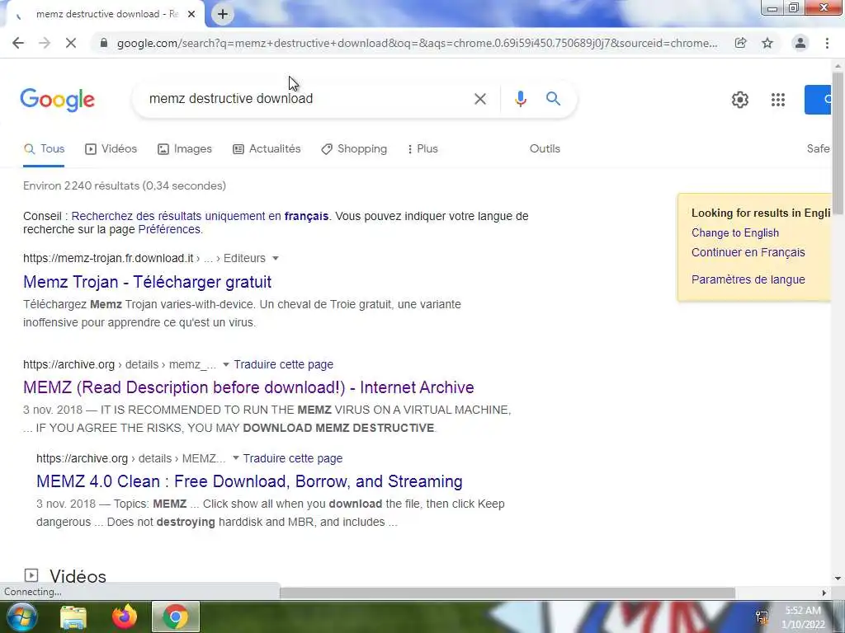
Task: Open Memz Trojan - Télécharger gratuit result
Action: [147, 282]
